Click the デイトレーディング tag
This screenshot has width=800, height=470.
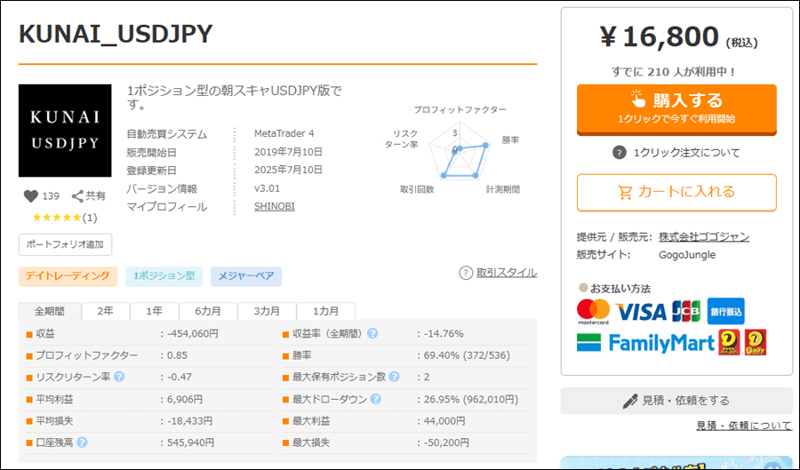point(68,276)
